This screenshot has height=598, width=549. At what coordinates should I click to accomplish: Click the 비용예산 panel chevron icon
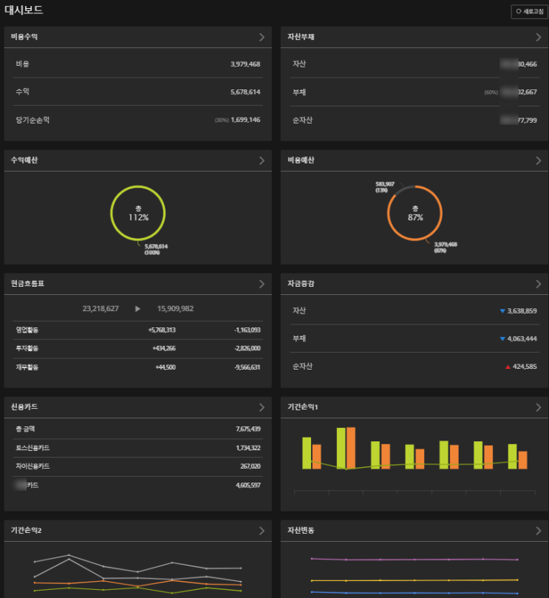[x=539, y=160]
